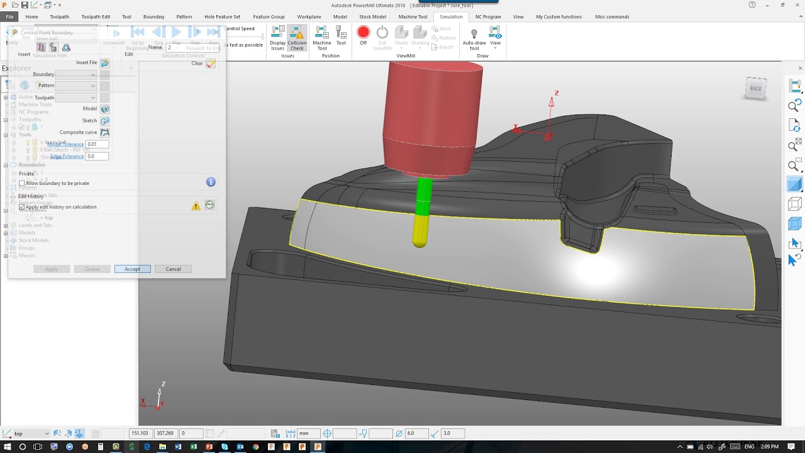This screenshot has height=453, width=805.
Task: Toggle the Auto-draw tool option
Action: [474, 39]
